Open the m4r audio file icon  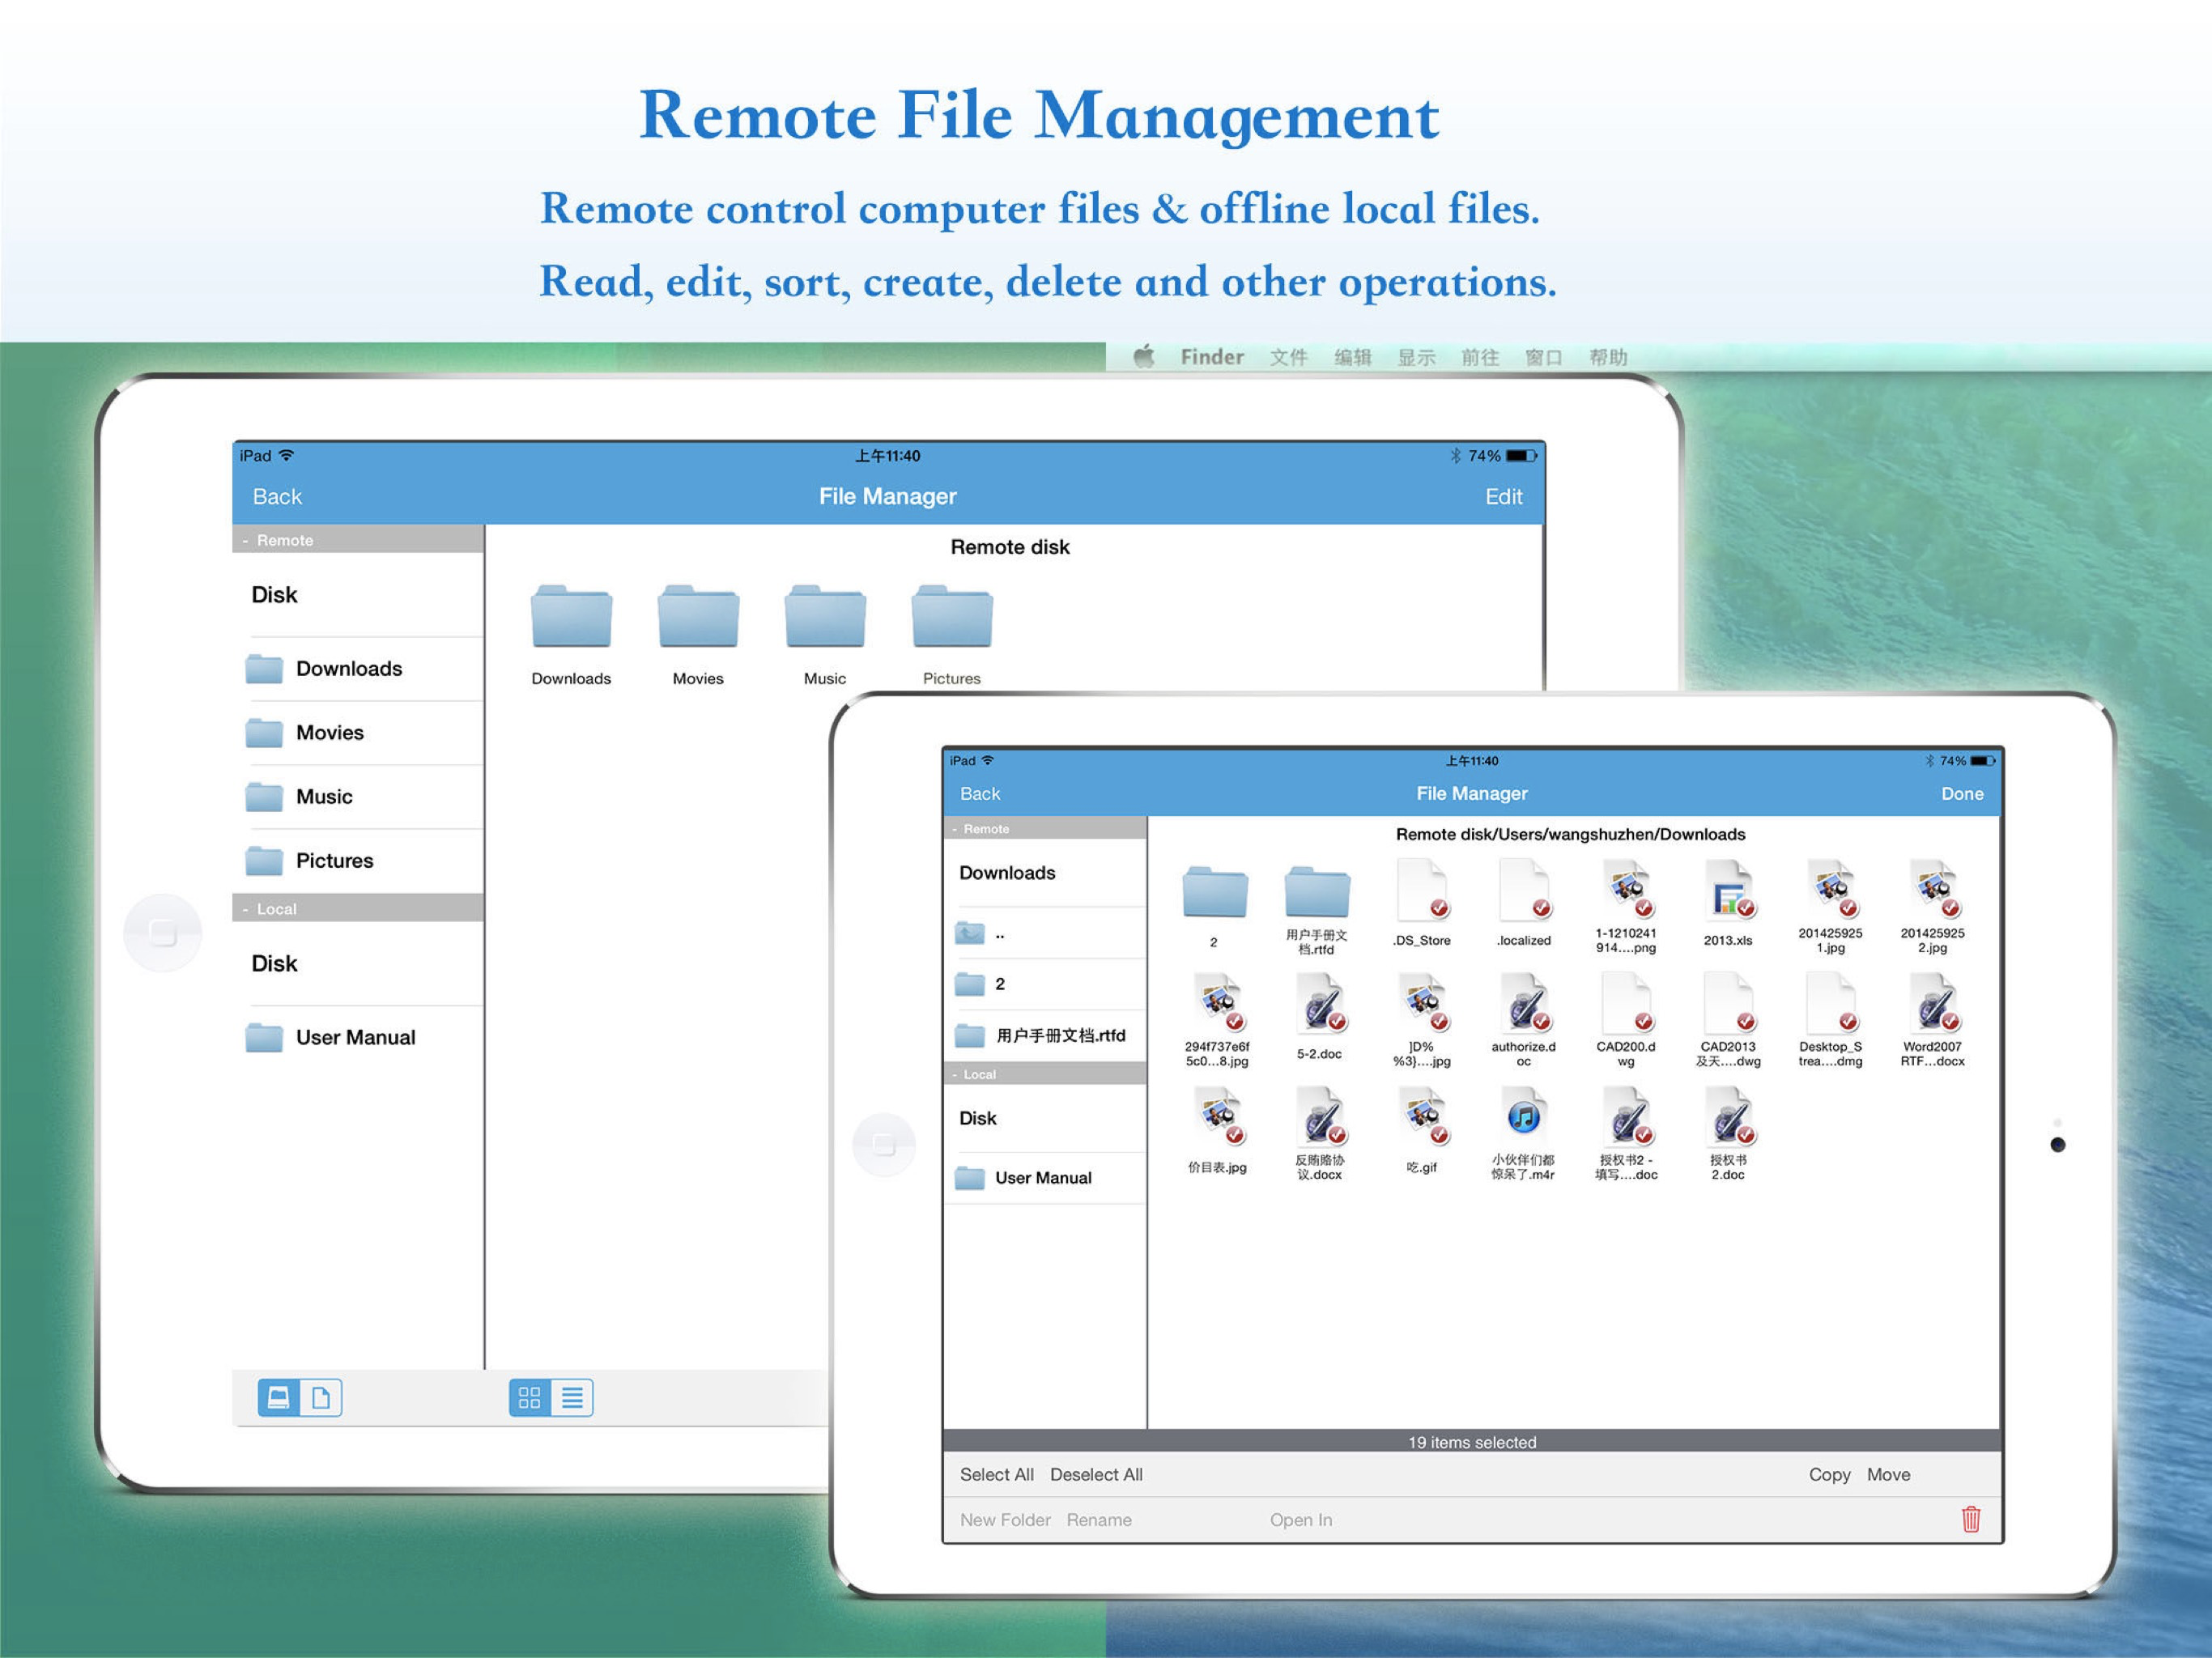[x=1523, y=1117]
